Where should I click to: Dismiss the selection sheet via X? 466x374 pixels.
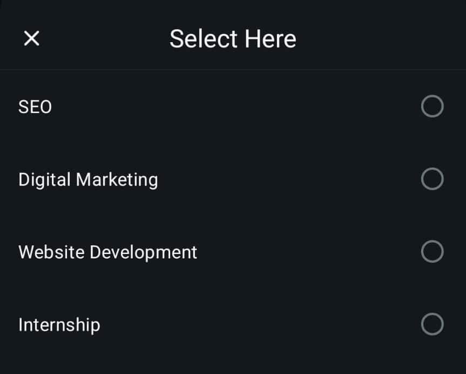pos(31,38)
